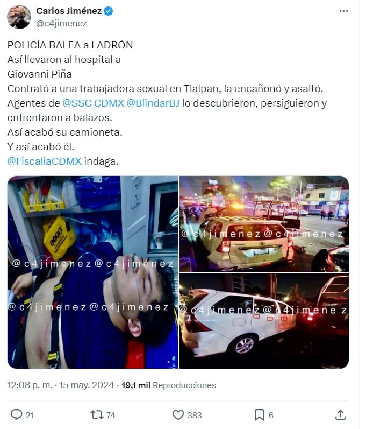Screen dimensions: 366x429
Task: Click the 383 likes count
Action: click(195, 415)
